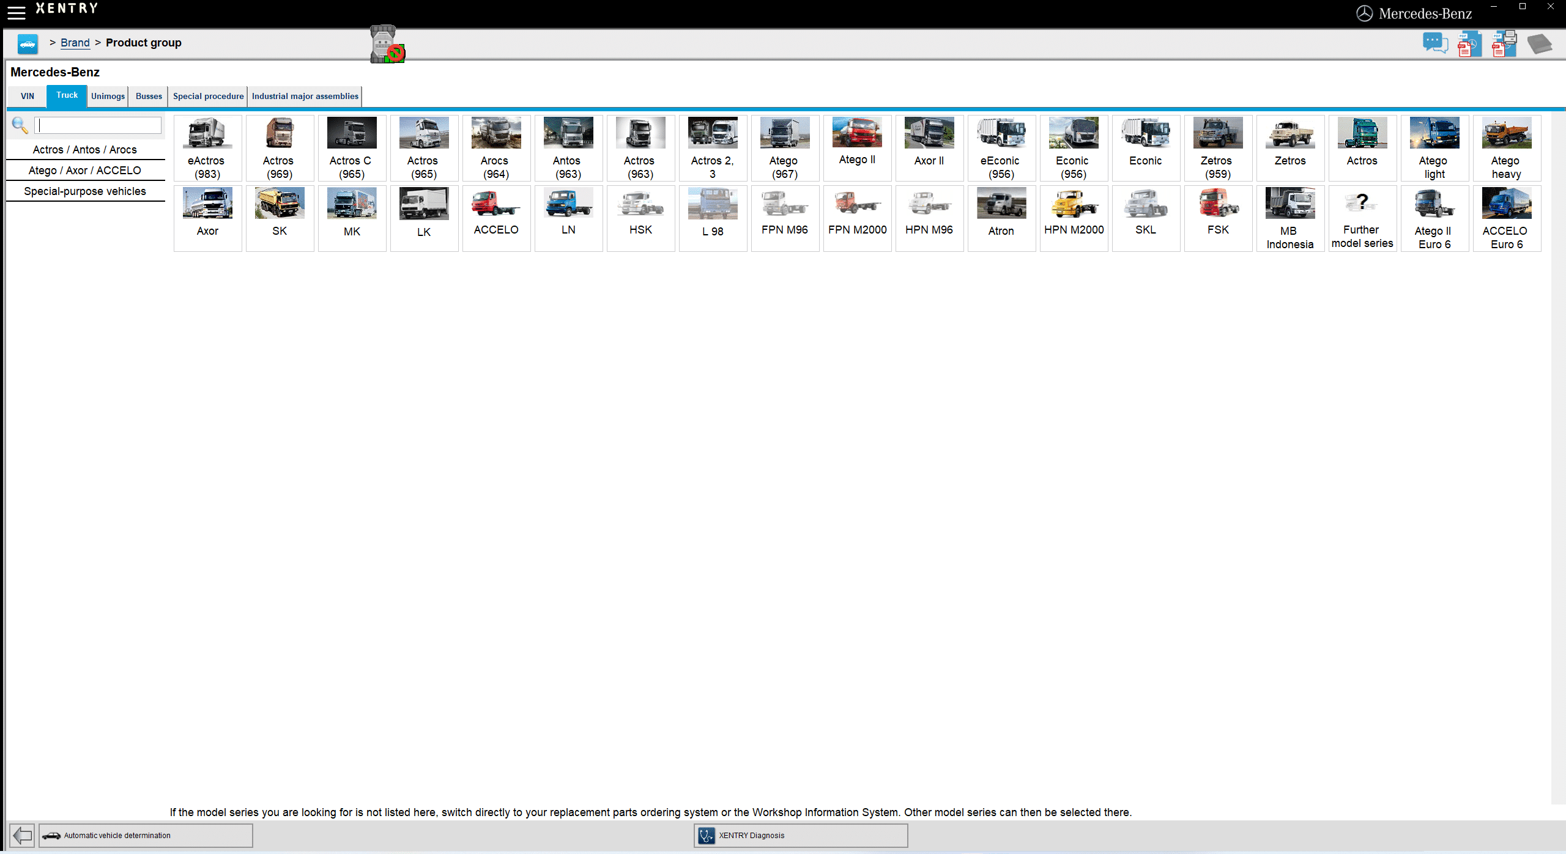Click the PDF with clock icon
The width and height of the screenshot is (1566, 854).
[1469, 44]
